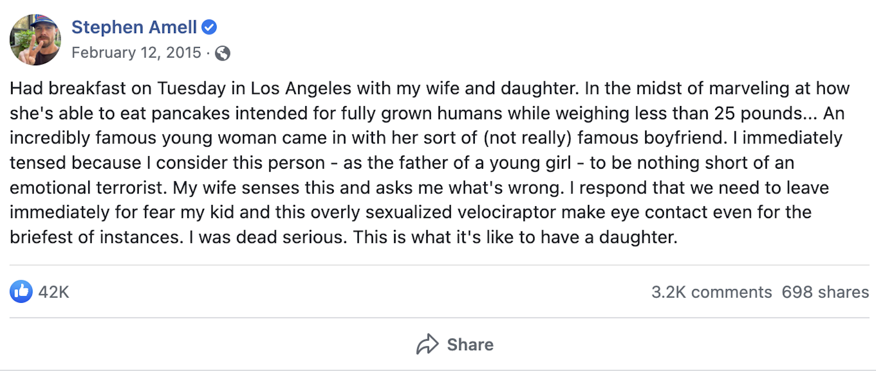Click the blue verified badge checkmark
The height and width of the screenshot is (371, 876).
[x=209, y=27]
